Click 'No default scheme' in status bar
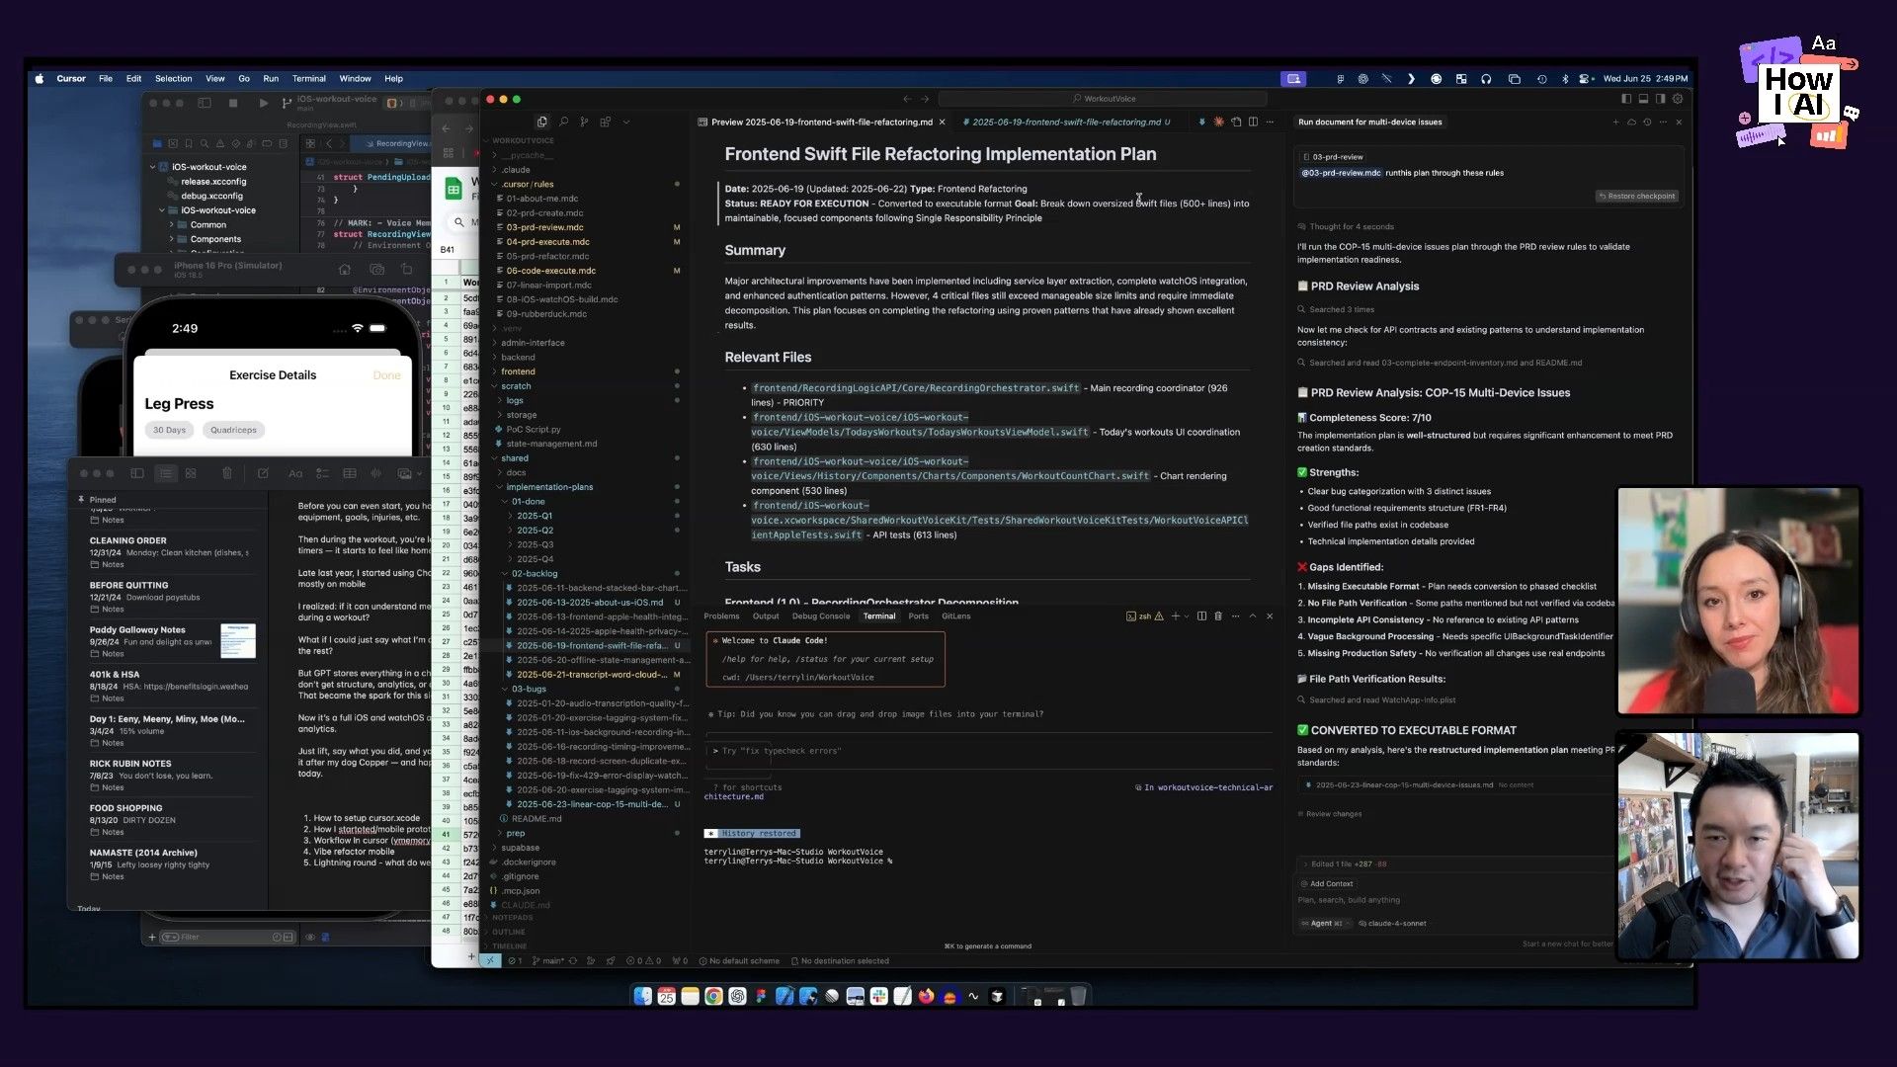Image resolution: width=1897 pixels, height=1067 pixels. (x=738, y=961)
